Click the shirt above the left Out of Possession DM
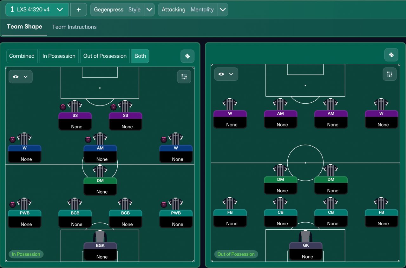 click(x=280, y=170)
